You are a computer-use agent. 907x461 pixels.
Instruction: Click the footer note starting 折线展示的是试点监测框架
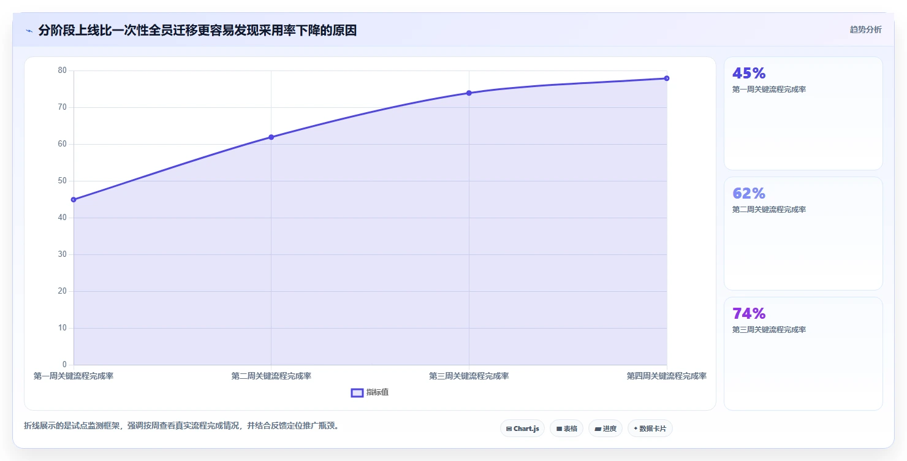point(181,425)
